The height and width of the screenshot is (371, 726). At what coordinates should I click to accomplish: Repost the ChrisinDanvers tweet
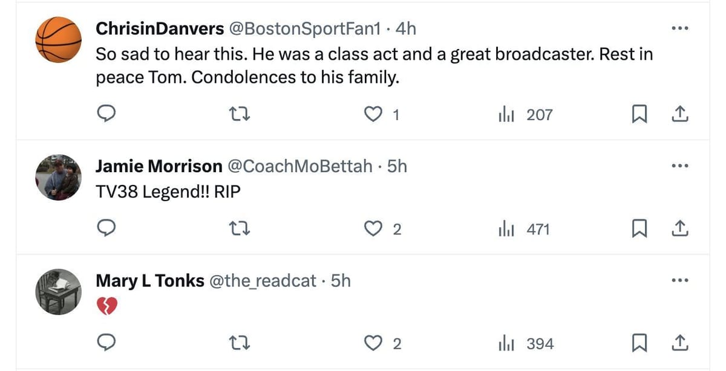[242, 114]
